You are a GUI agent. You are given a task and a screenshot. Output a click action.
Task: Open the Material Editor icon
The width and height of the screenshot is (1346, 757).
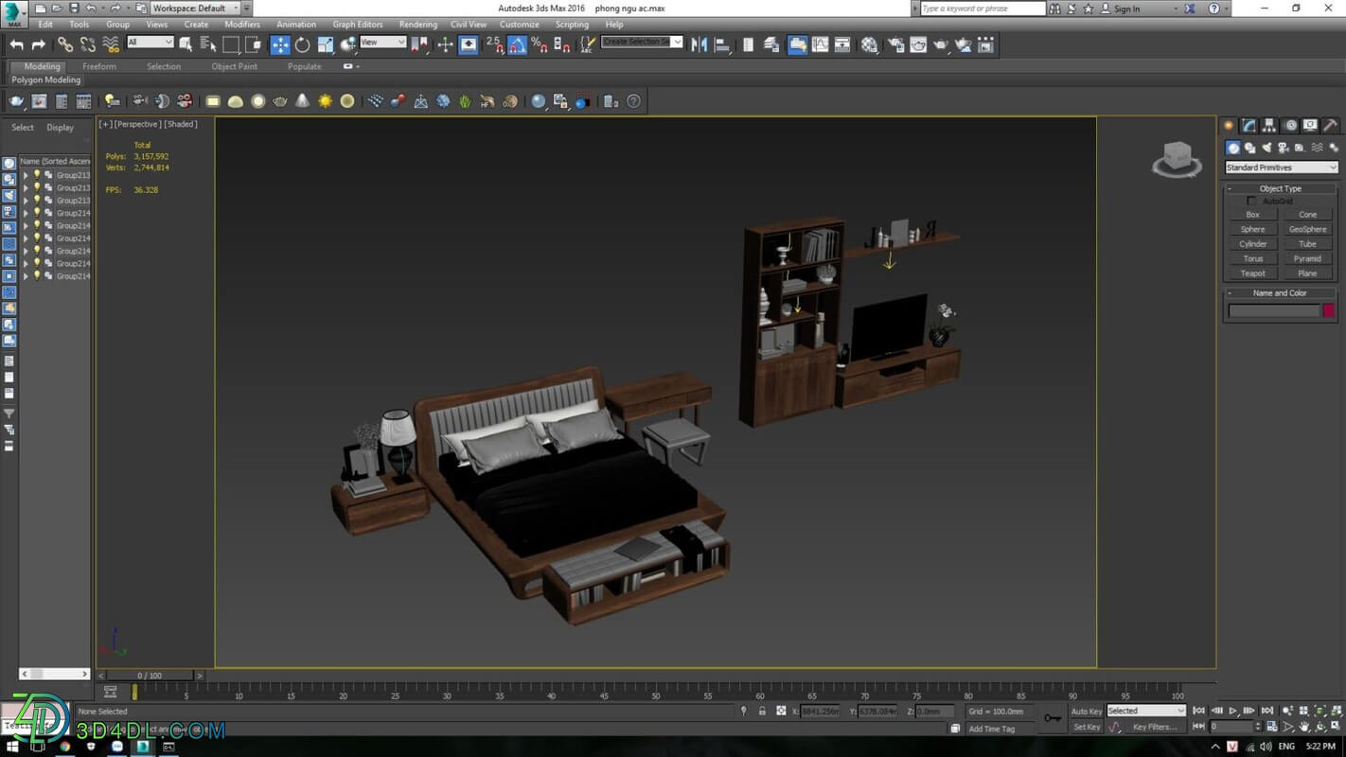(870, 44)
